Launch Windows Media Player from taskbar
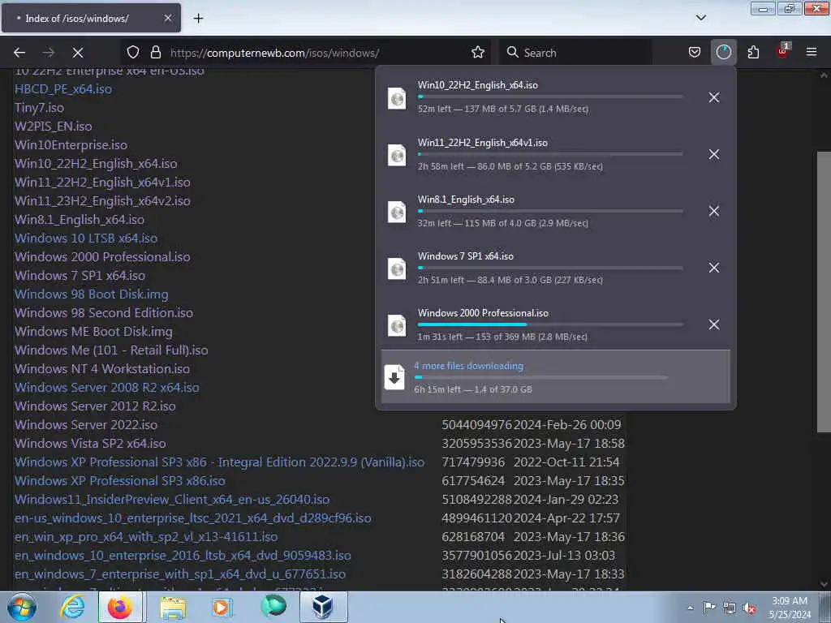Screen dimensions: 831x623 tap(222, 607)
